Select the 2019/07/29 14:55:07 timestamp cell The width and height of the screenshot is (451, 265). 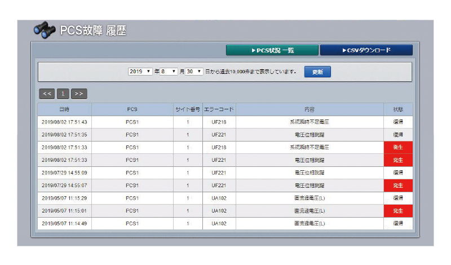(x=64, y=185)
